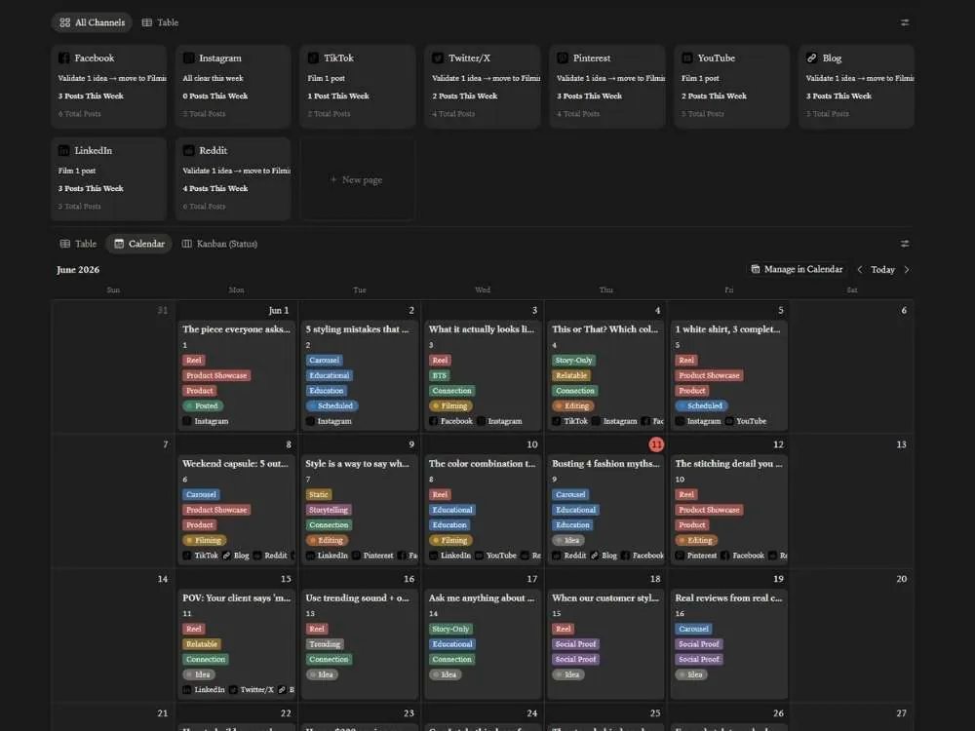
Task: Switch to All Channels gallery view
Action: point(92,22)
